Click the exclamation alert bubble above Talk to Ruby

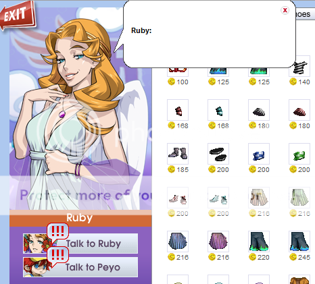click(x=57, y=231)
